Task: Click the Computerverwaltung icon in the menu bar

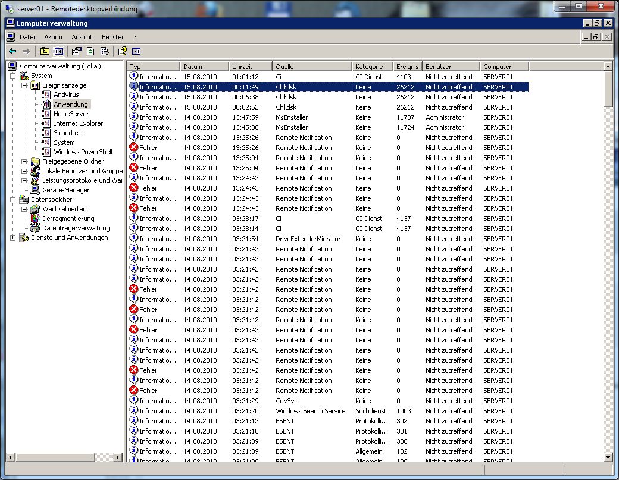Action: tap(11, 37)
